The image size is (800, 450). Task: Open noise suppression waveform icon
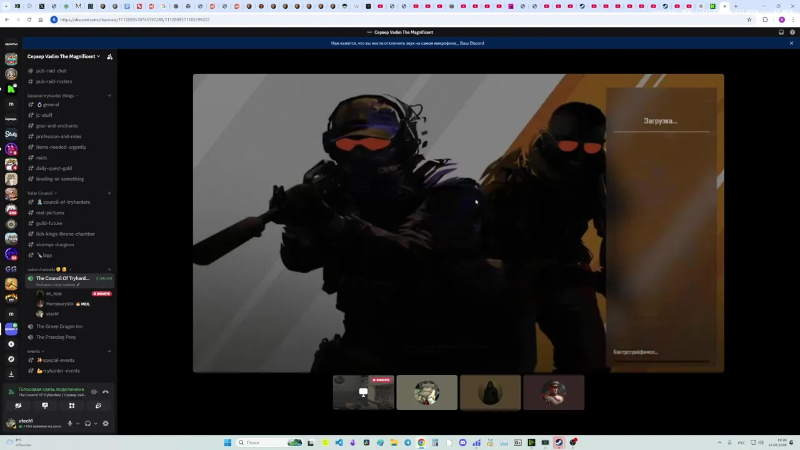[94, 392]
